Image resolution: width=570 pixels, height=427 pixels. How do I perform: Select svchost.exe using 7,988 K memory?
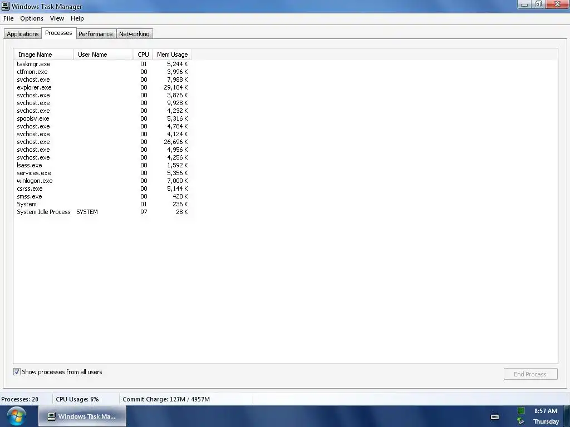click(102, 80)
